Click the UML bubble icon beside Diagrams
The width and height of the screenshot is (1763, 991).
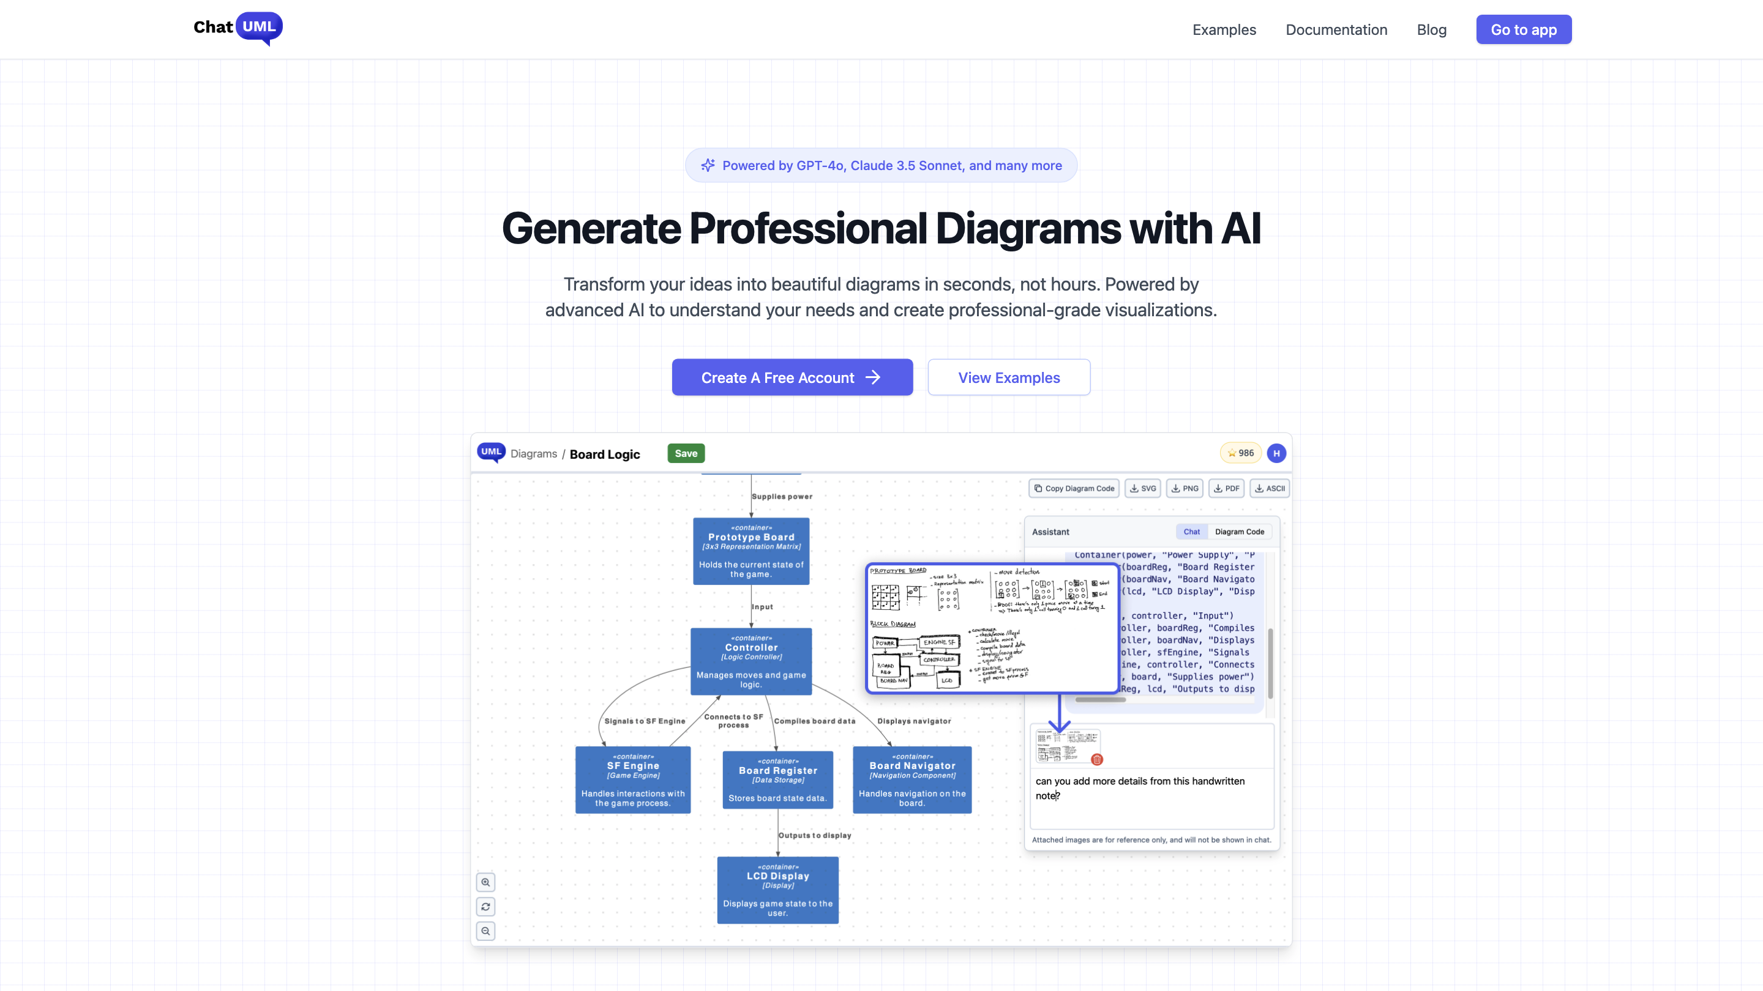491,452
